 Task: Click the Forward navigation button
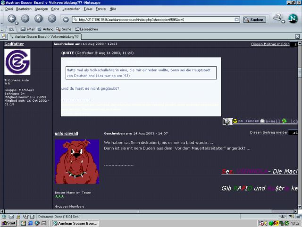(25, 18)
